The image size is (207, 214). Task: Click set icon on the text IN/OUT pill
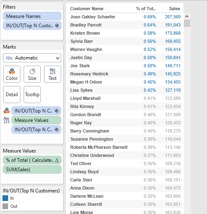tap(57, 130)
